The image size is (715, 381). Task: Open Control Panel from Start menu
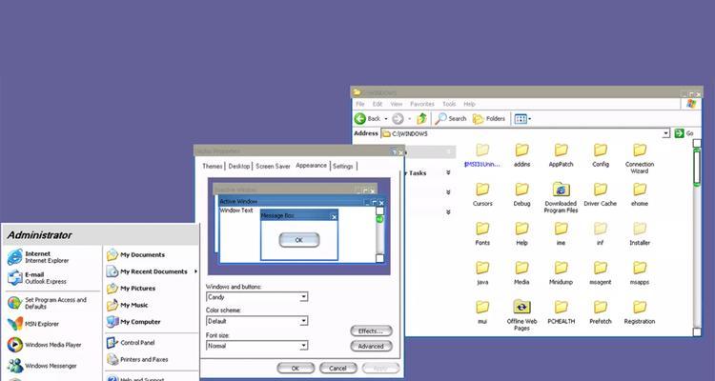click(x=131, y=343)
